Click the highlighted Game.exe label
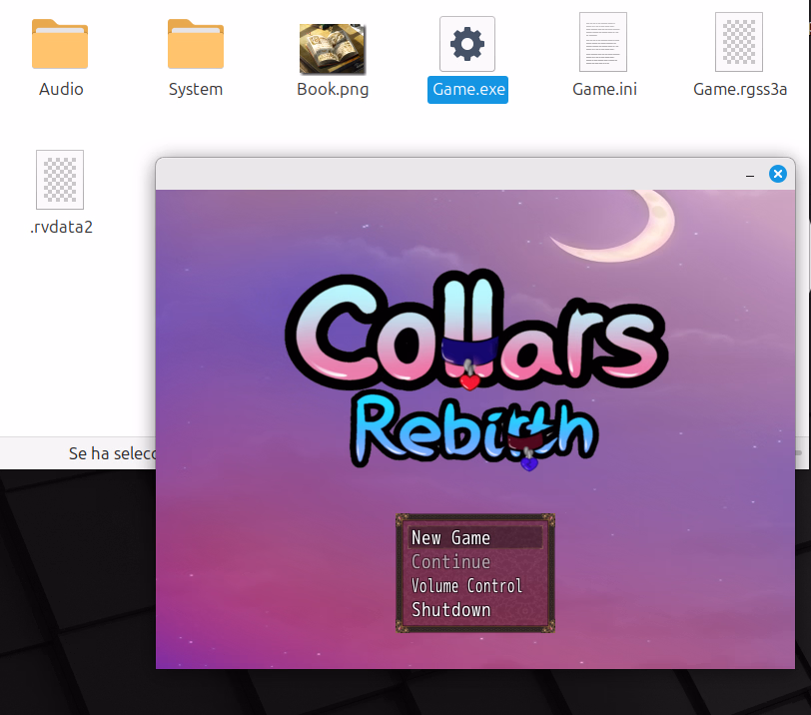The image size is (811, 715). point(468,90)
